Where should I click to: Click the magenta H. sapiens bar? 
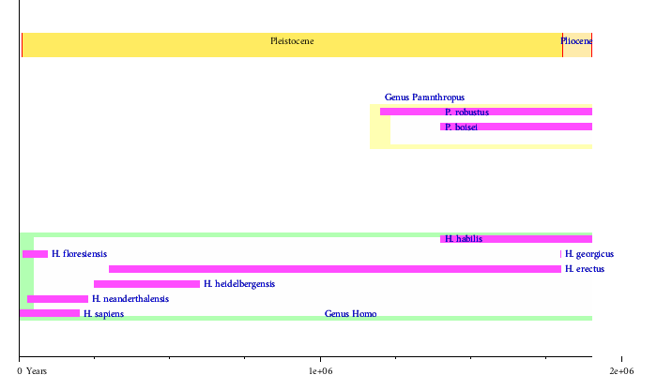click(x=50, y=313)
